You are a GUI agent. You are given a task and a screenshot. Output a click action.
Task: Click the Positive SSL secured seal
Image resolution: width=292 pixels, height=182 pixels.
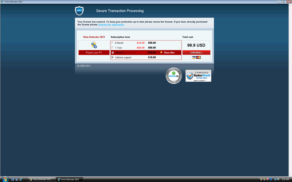click(174, 76)
